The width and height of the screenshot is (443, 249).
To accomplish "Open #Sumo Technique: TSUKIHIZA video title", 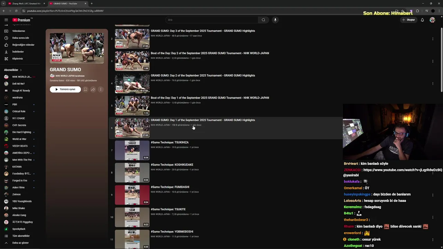I will click(x=170, y=142).
